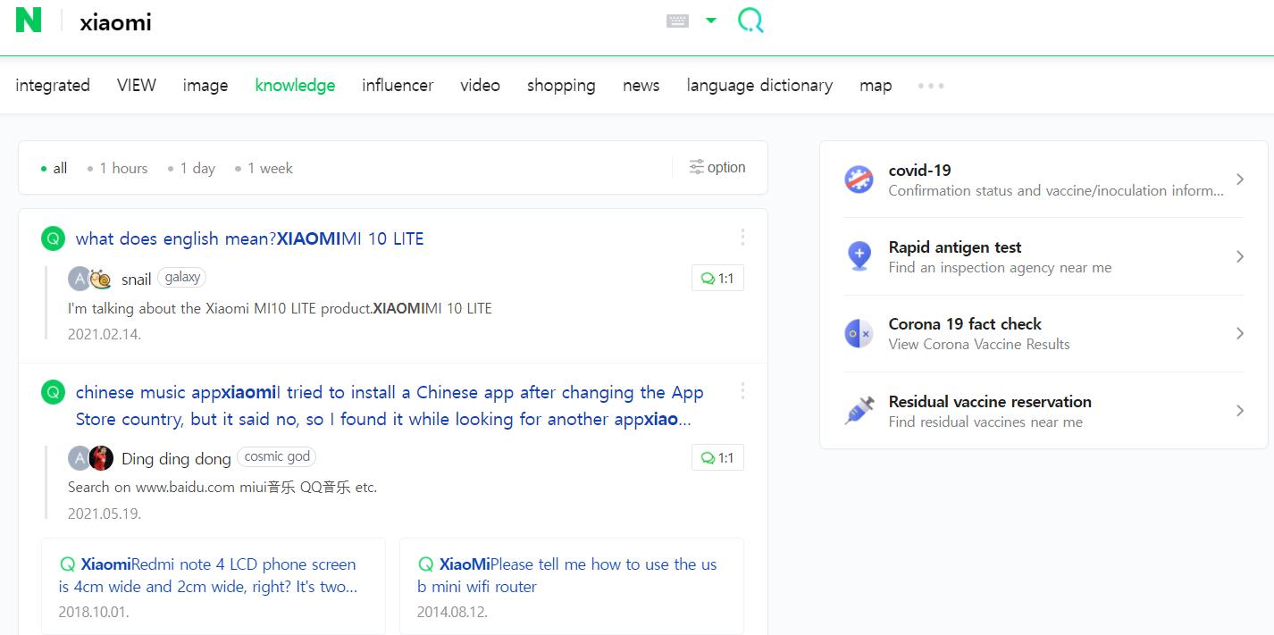The image size is (1274, 635).
Task: Switch to the image tab
Action: (x=205, y=86)
